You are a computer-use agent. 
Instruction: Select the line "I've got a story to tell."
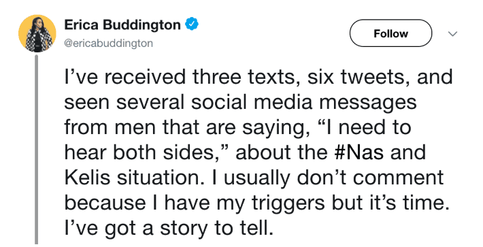point(169,228)
